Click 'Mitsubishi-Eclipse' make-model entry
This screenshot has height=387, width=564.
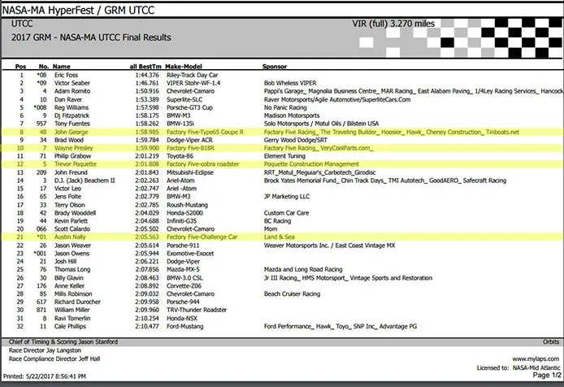[x=190, y=172]
